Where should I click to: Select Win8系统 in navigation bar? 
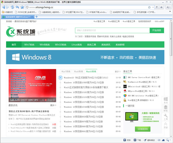point(45,45)
